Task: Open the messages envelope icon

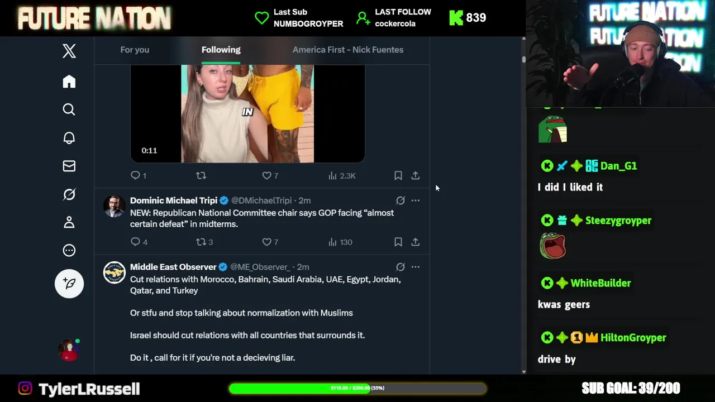Action: tap(69, 166)
